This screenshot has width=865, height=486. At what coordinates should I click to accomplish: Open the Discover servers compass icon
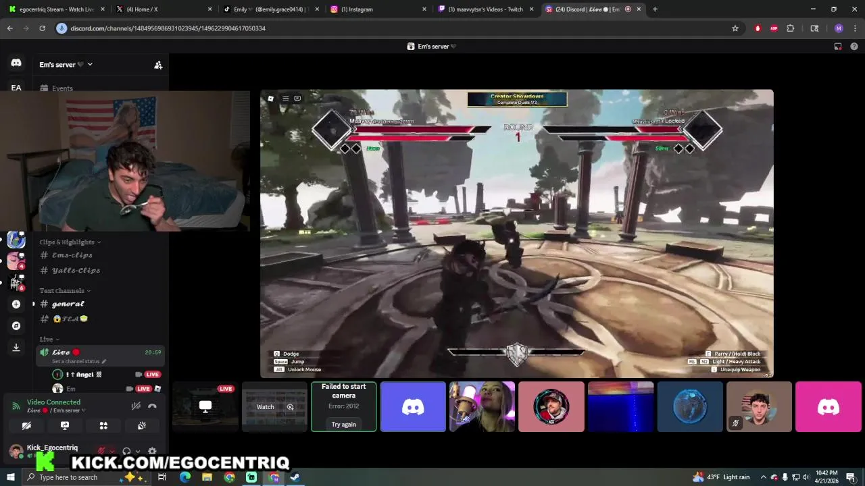point(16,326)
